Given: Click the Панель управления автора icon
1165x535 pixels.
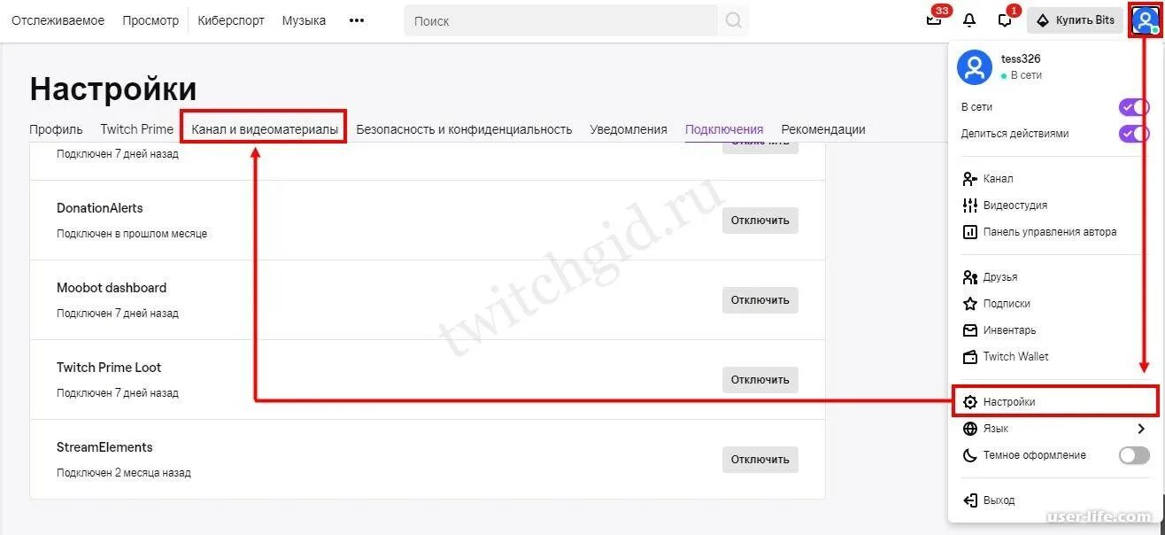Looking at the screenshot, I should coord(969,232).
